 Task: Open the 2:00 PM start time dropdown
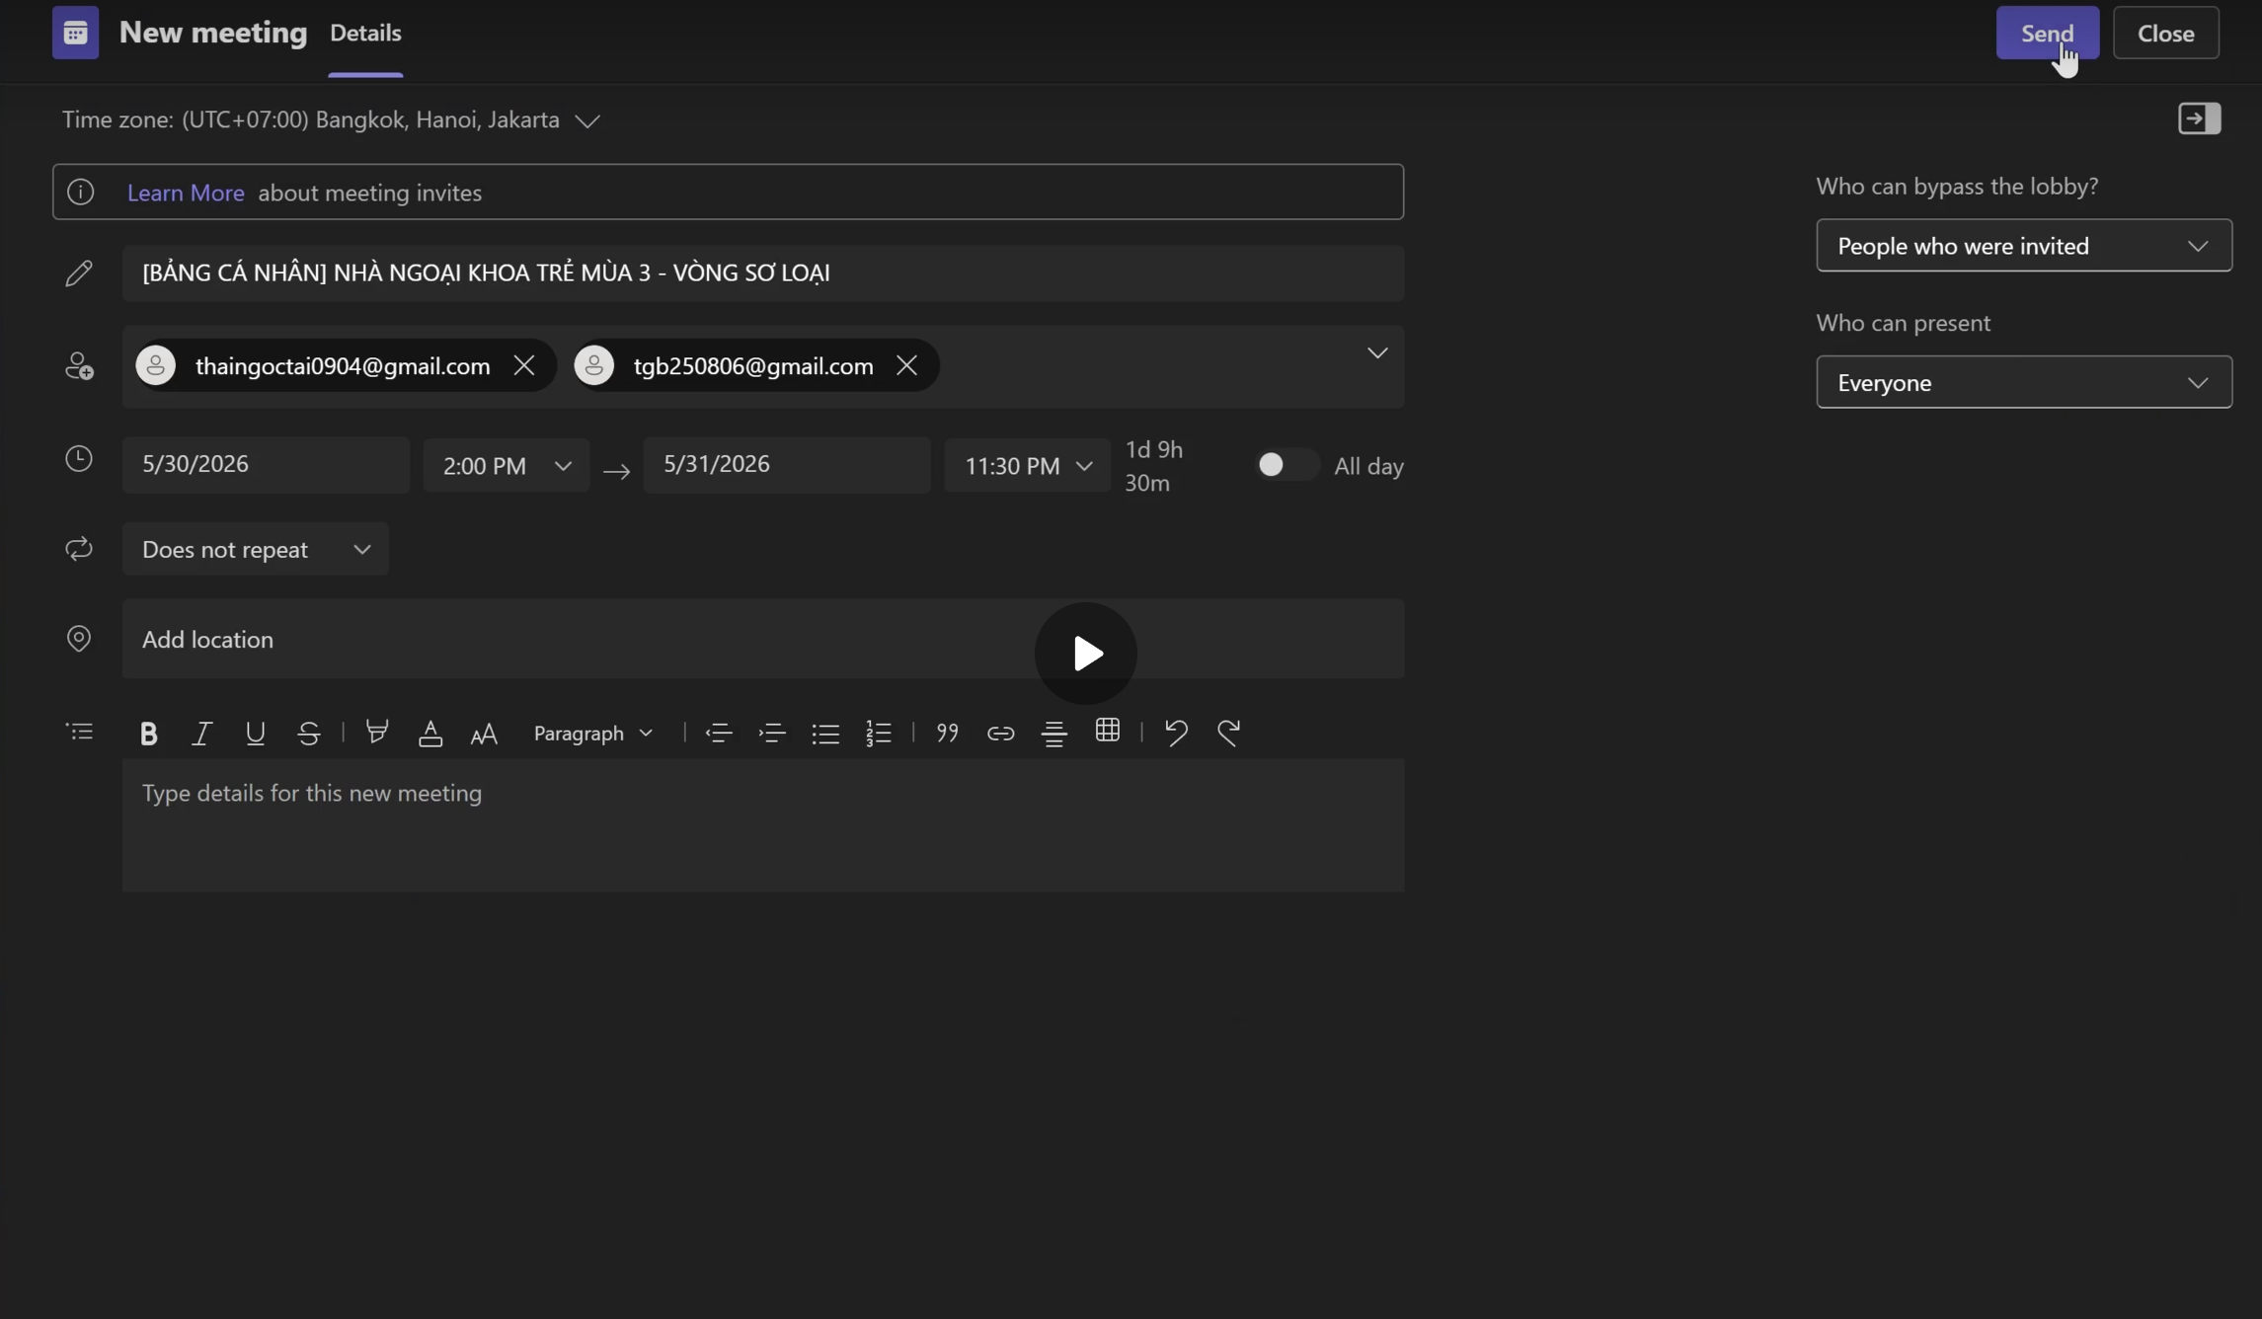point(506,465)
